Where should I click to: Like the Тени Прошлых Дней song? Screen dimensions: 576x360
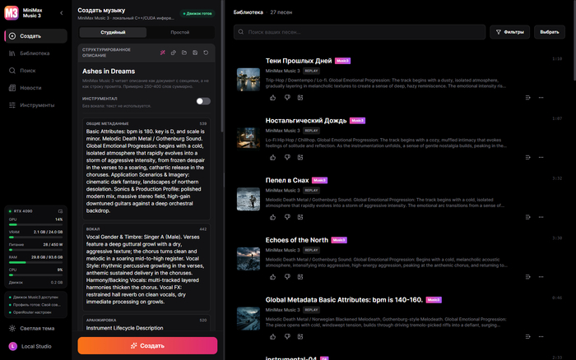[x=272, y=98]
